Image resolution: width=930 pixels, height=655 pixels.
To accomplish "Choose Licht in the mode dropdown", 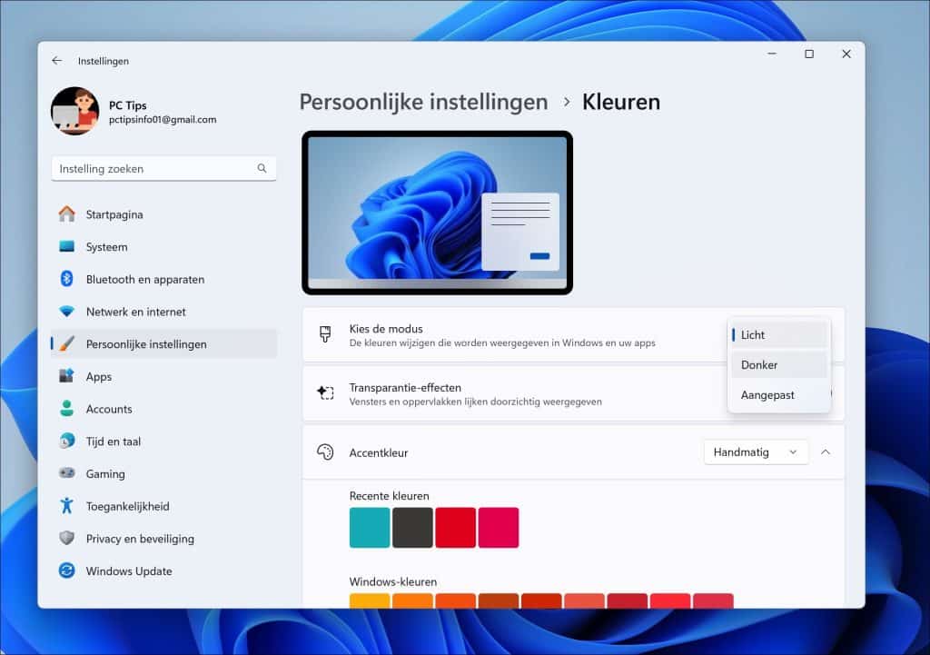I will click(x=778, y=335).
